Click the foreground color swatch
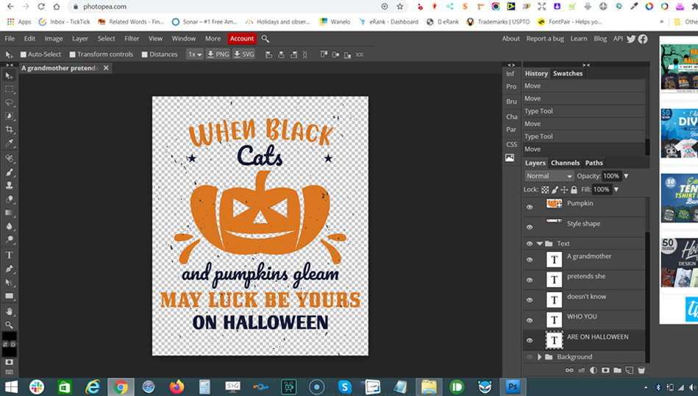Screen dimensions: 698x396 click(x=7, y=336)
